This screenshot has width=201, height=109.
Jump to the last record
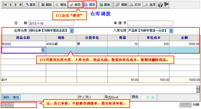pyautogui.click(x=21, y=5)
